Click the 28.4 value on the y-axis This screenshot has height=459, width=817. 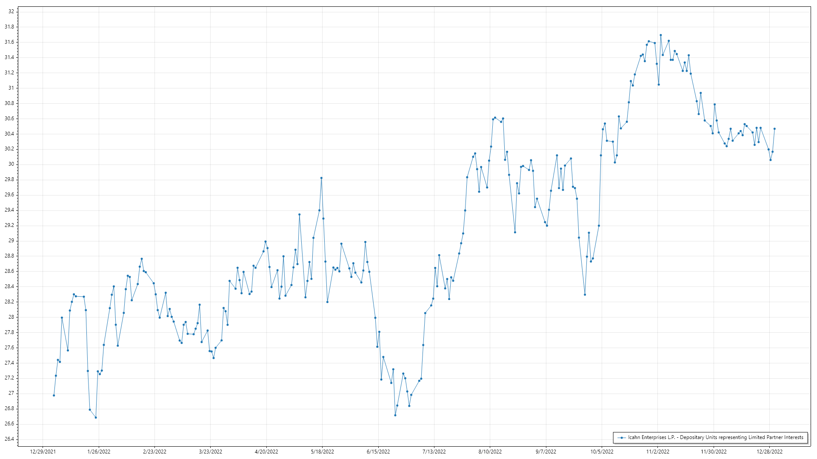(x=9, y=286)
